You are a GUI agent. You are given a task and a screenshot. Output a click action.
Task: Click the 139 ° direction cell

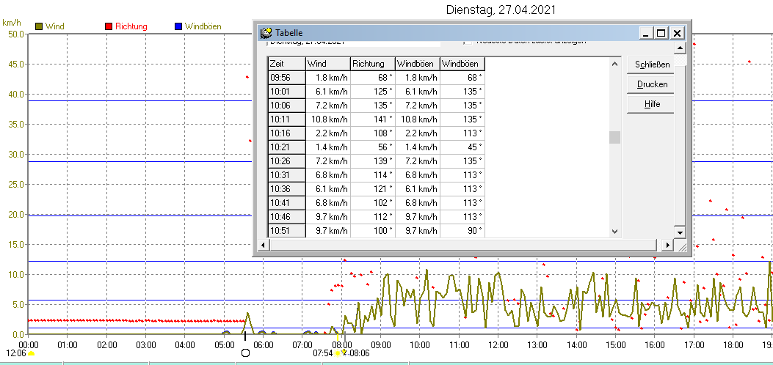373,161
